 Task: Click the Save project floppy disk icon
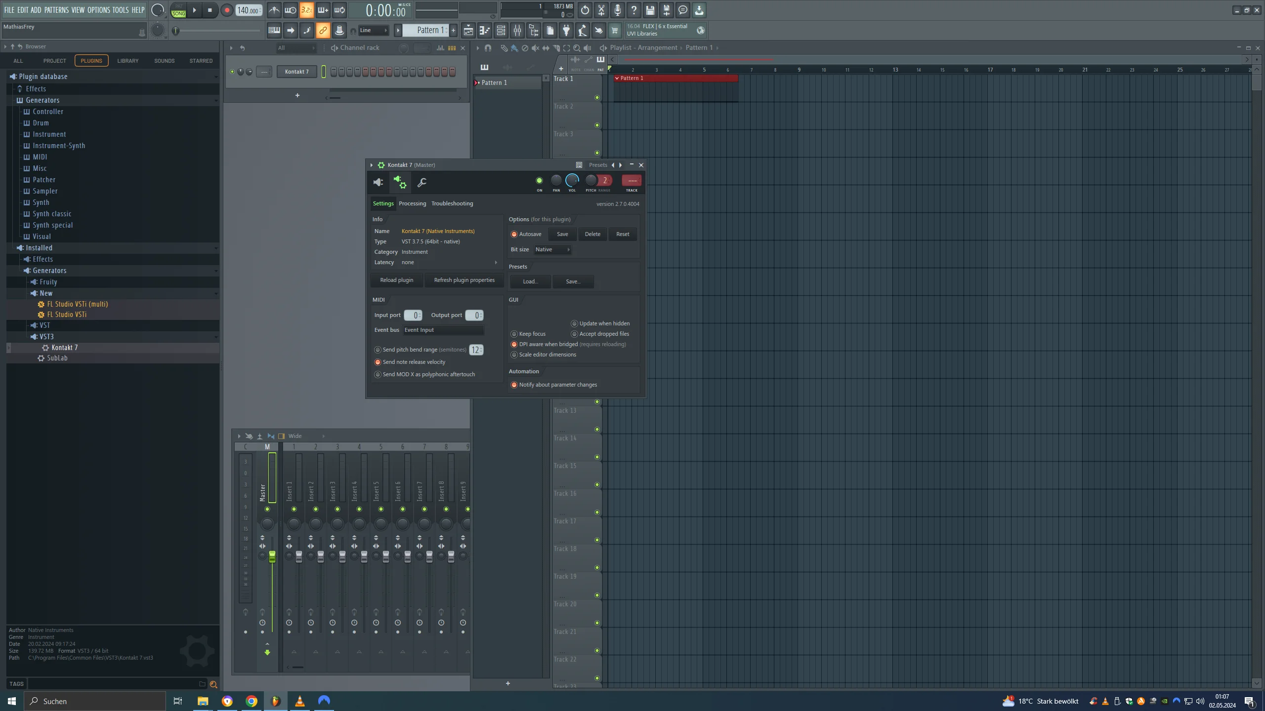(x=650, y=10)
